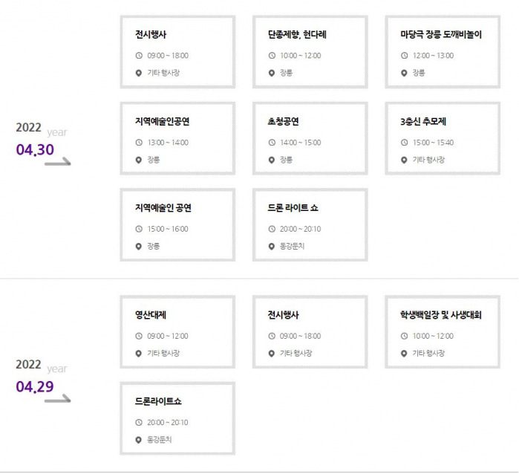Open the 마당극 장릉 도깨비놀이 event title

click(441, 35)
